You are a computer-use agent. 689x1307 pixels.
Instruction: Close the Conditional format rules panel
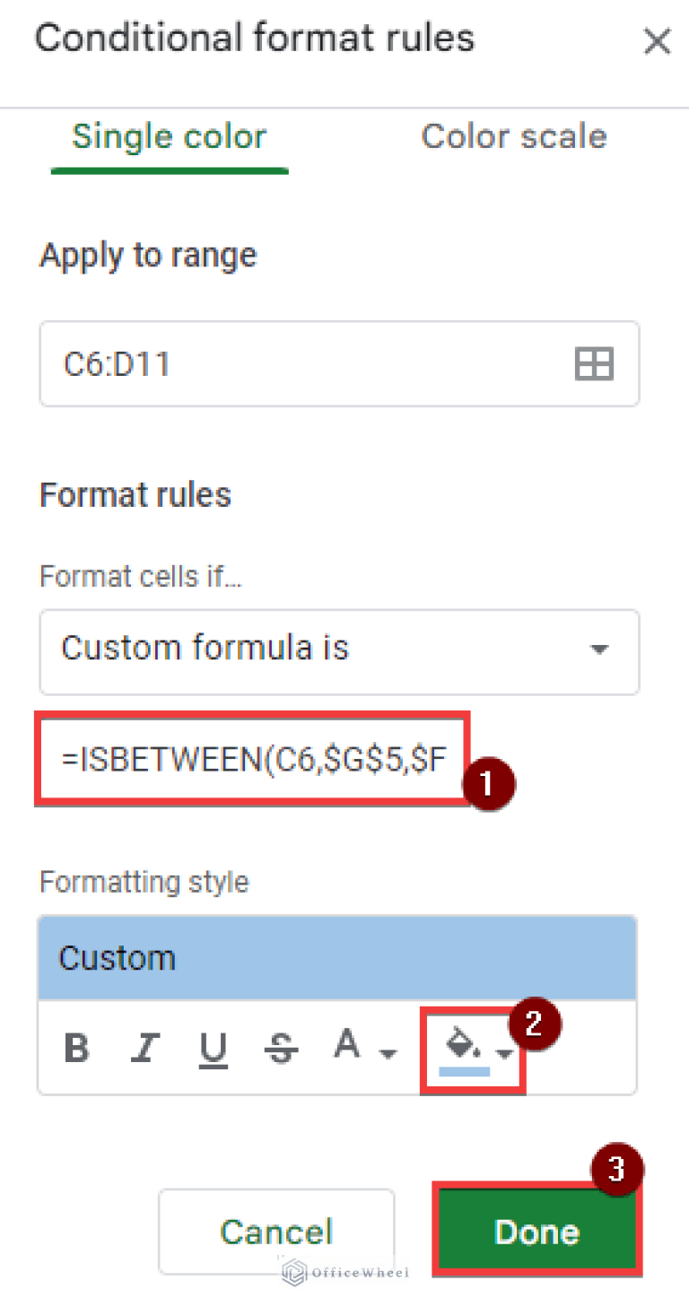point(657,41)
